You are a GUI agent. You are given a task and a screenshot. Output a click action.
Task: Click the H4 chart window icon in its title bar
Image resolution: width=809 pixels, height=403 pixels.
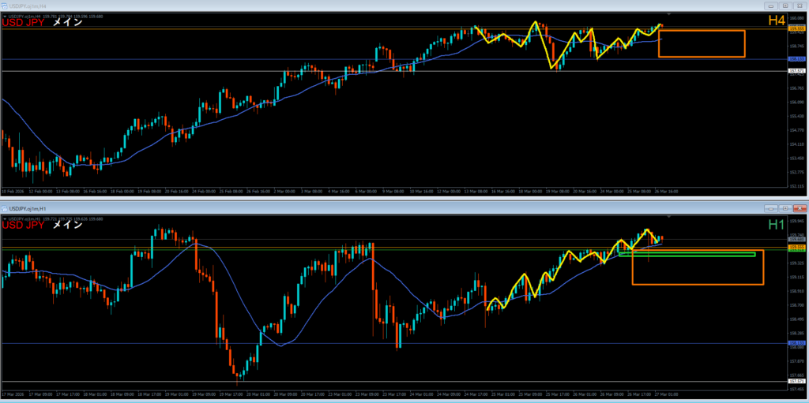tap(5, 6)
